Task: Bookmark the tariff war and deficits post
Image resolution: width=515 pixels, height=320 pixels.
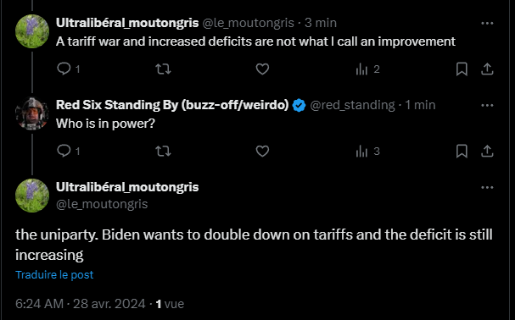Action: point(462,69)
